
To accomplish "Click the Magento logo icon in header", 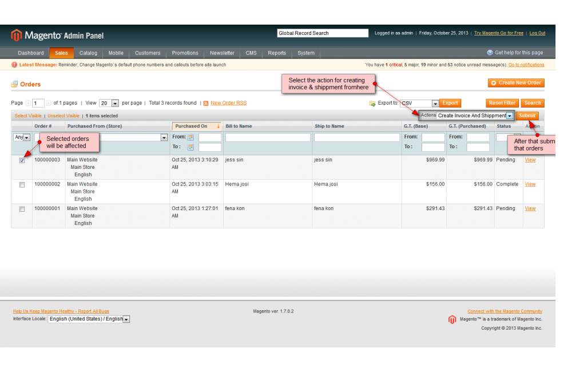I will pyautogui.click(x=17, y=35).
